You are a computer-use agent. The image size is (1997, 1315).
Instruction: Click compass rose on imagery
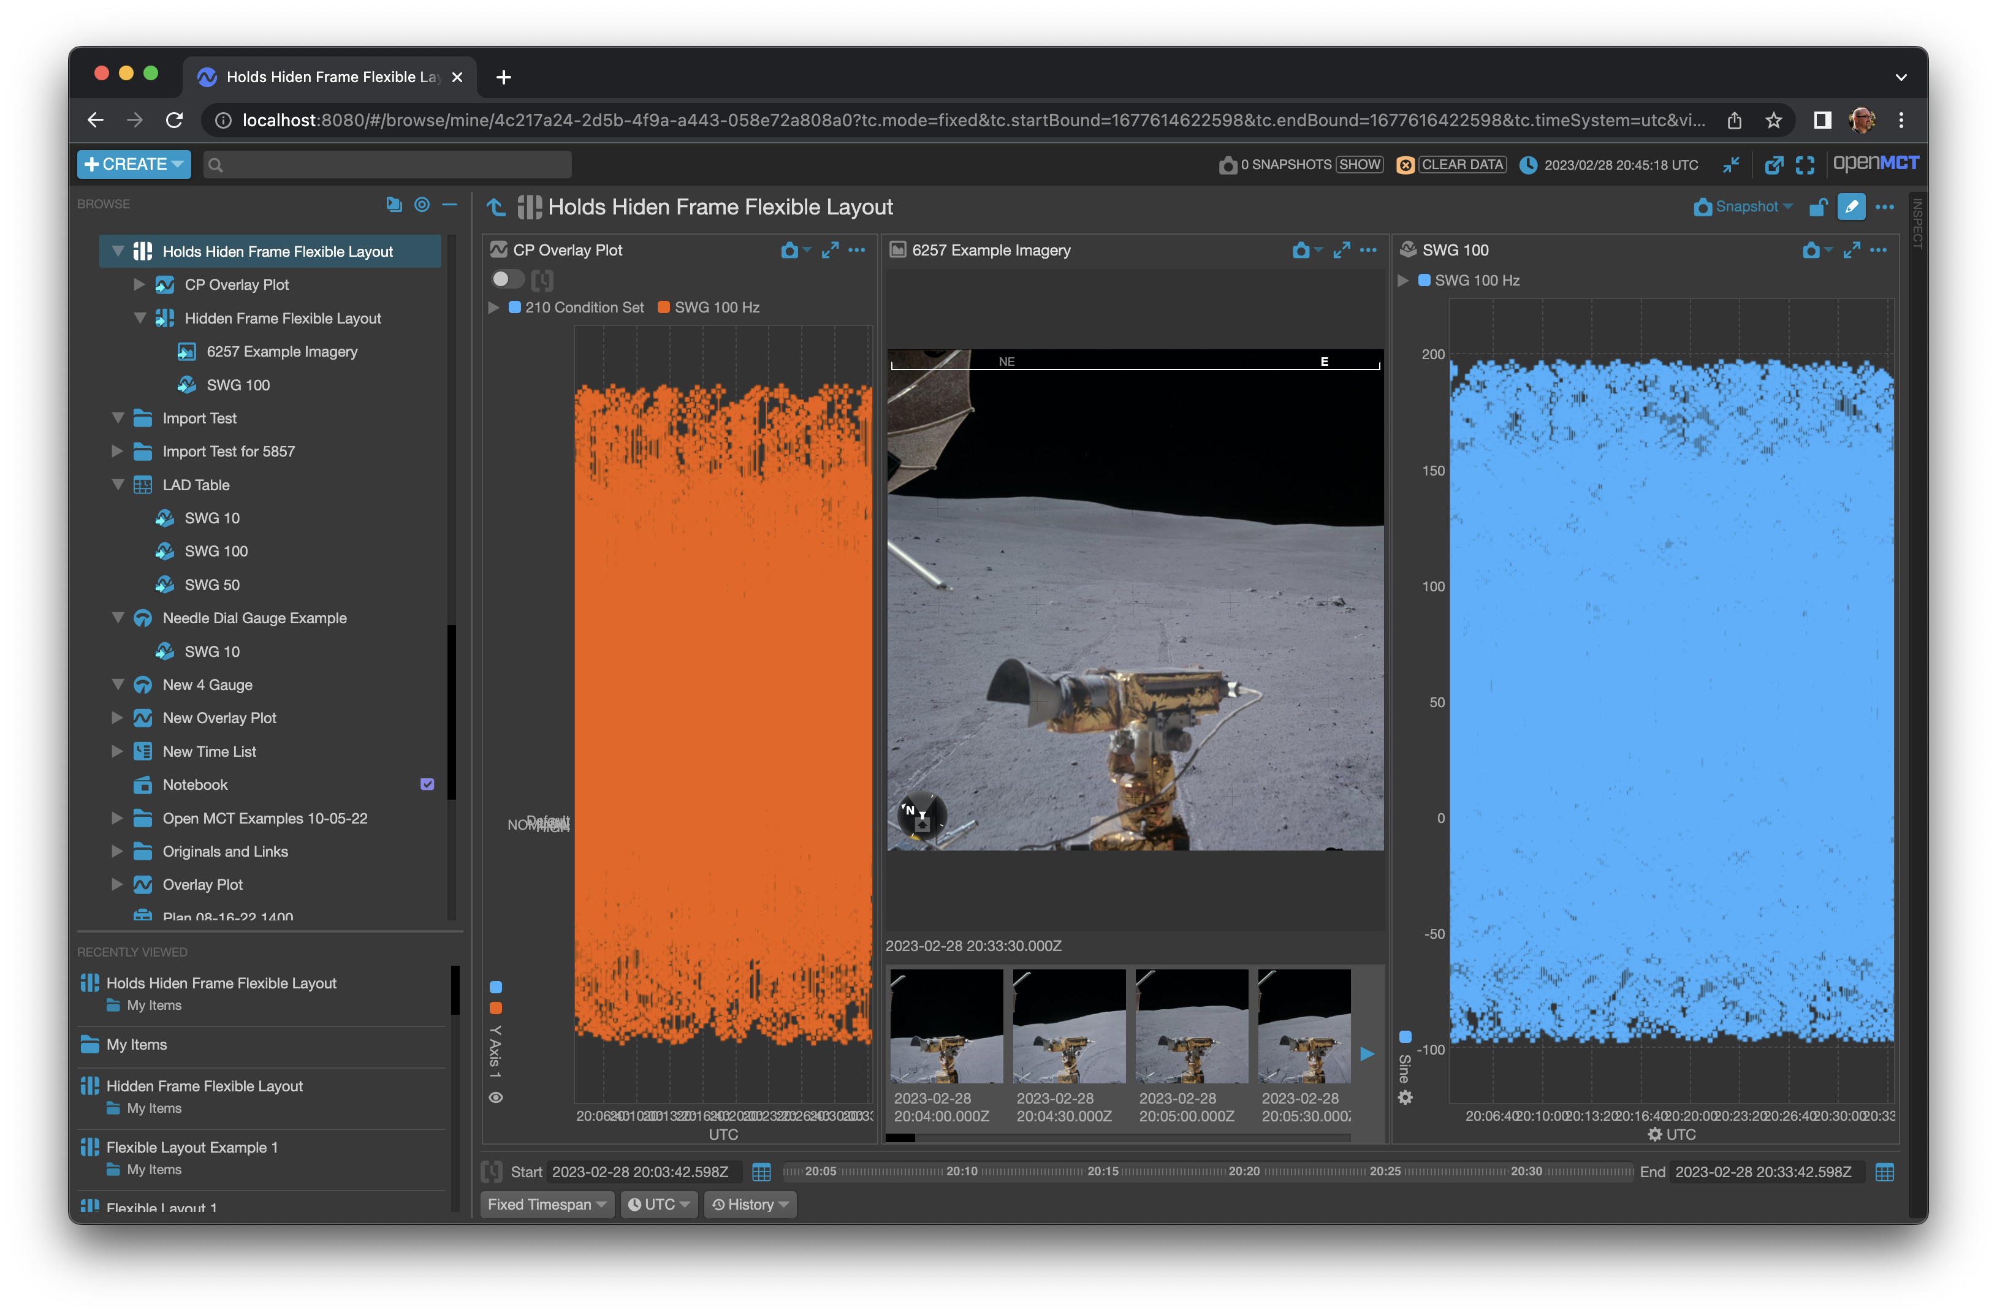[x=922, y=815]
